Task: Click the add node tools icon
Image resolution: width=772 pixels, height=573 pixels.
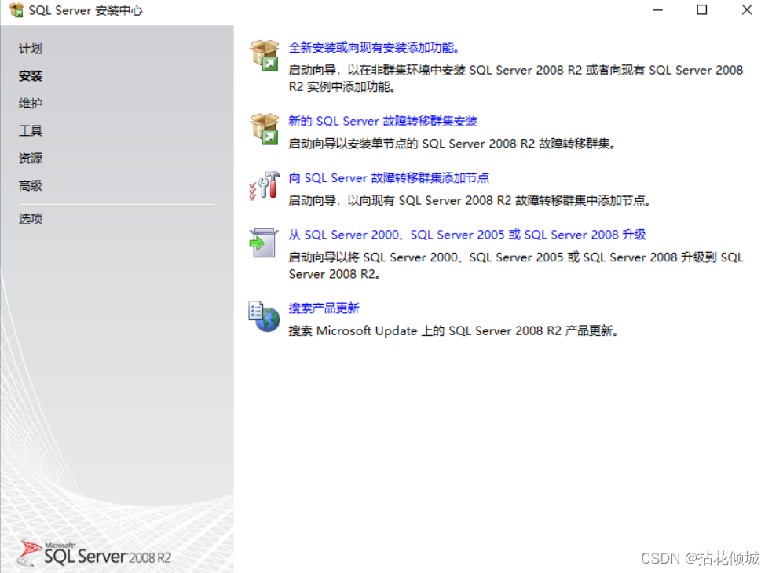Action: [x=265, y=185]
